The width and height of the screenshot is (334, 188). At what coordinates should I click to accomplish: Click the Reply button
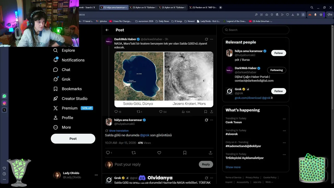(x=206, y=164)
